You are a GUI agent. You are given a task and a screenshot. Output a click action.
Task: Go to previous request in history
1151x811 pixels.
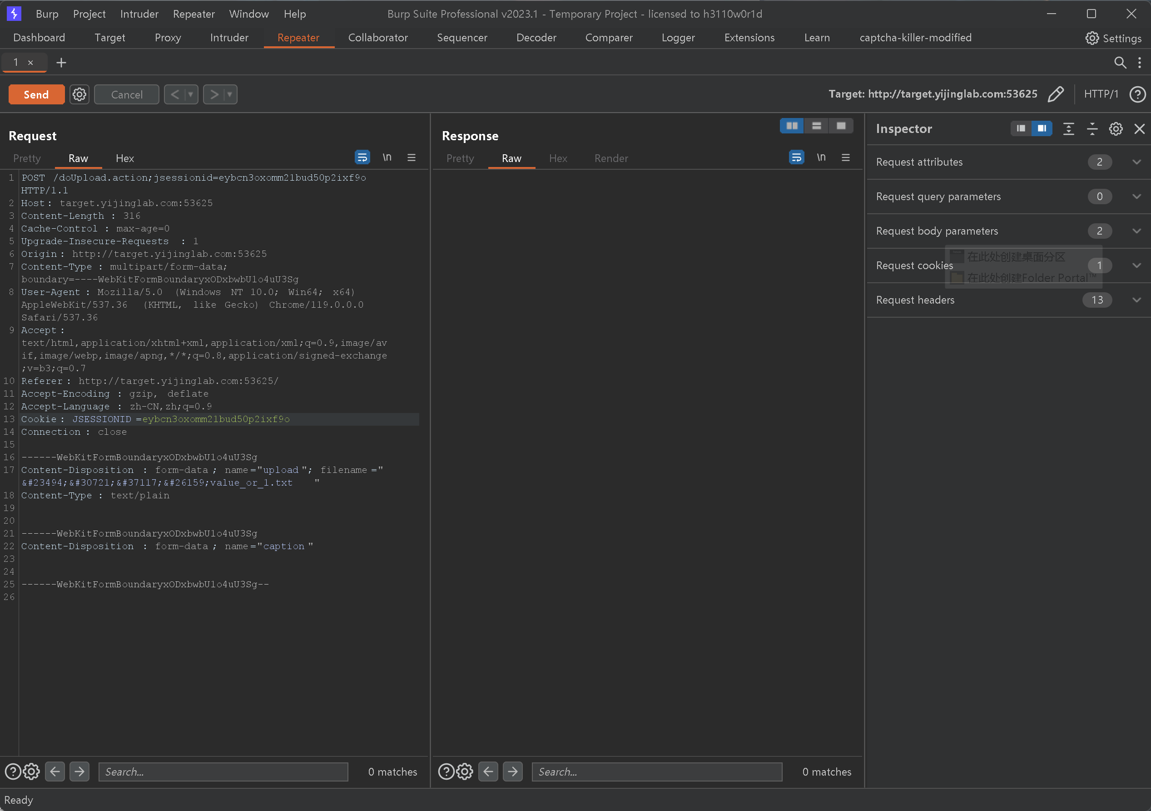click(x=175, y=94)
